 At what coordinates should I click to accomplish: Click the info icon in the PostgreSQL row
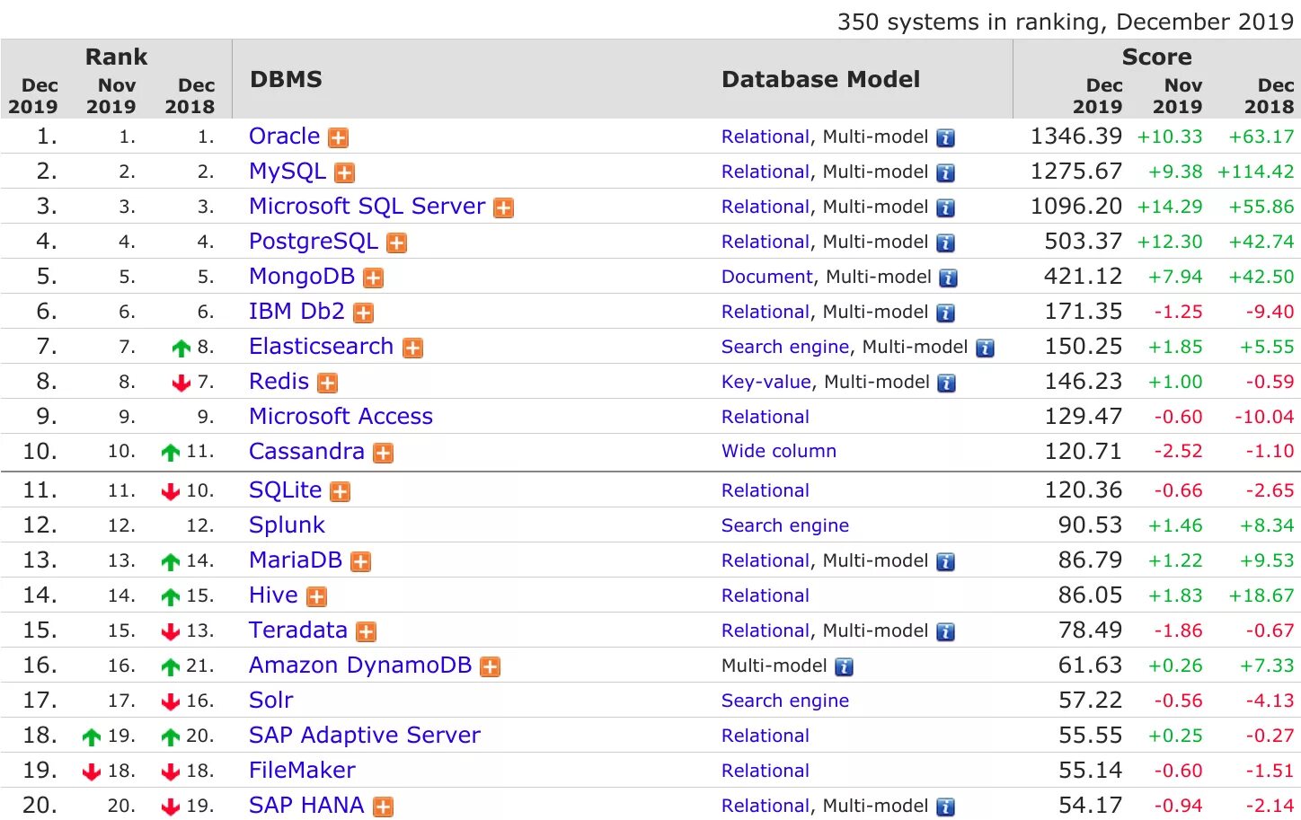click(945, 243)
